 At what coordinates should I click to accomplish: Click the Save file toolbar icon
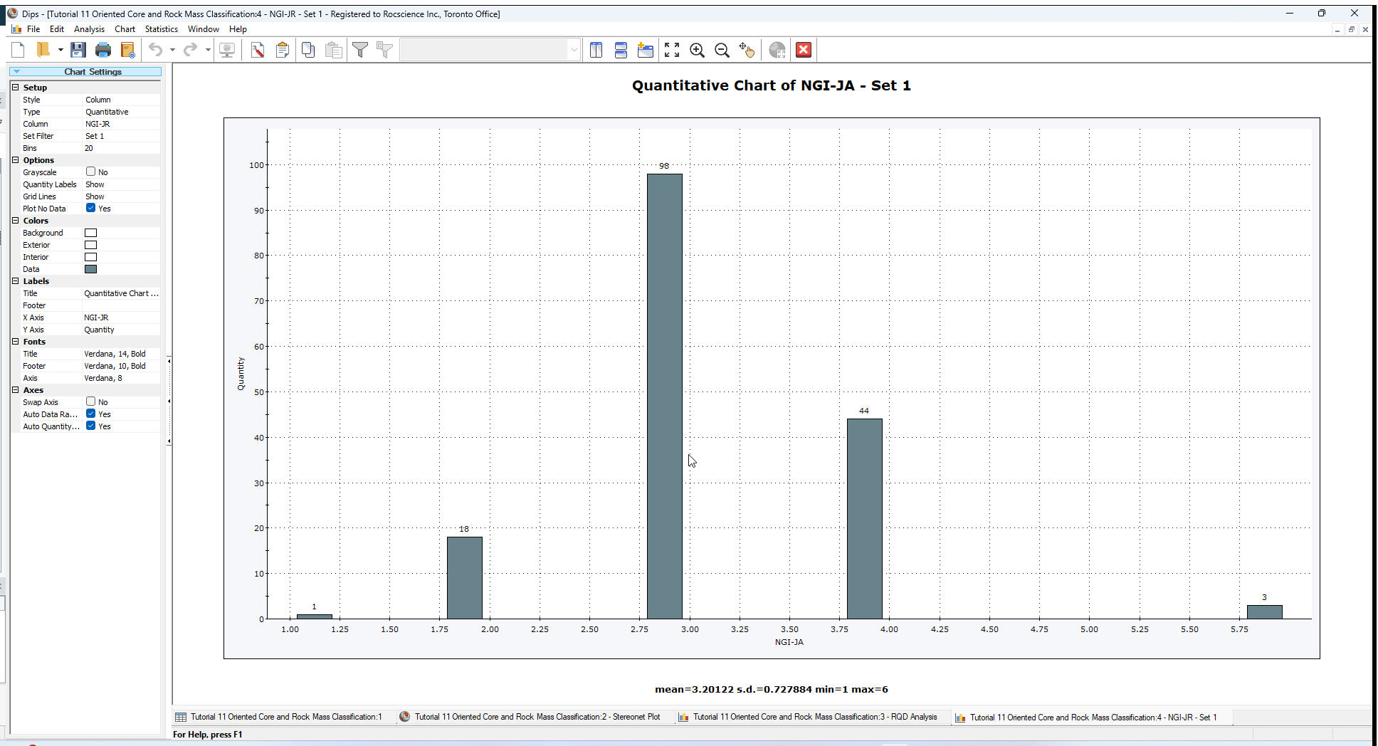pyautogui.click(x=78, y=50)
